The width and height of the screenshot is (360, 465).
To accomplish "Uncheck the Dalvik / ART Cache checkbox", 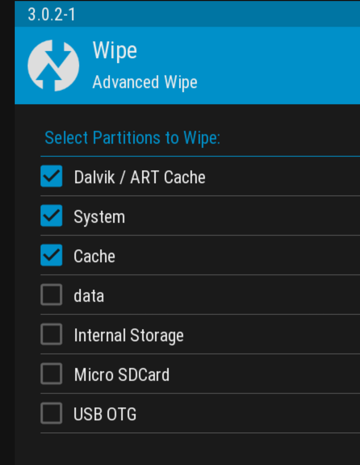I will click(x=51, y=176).
